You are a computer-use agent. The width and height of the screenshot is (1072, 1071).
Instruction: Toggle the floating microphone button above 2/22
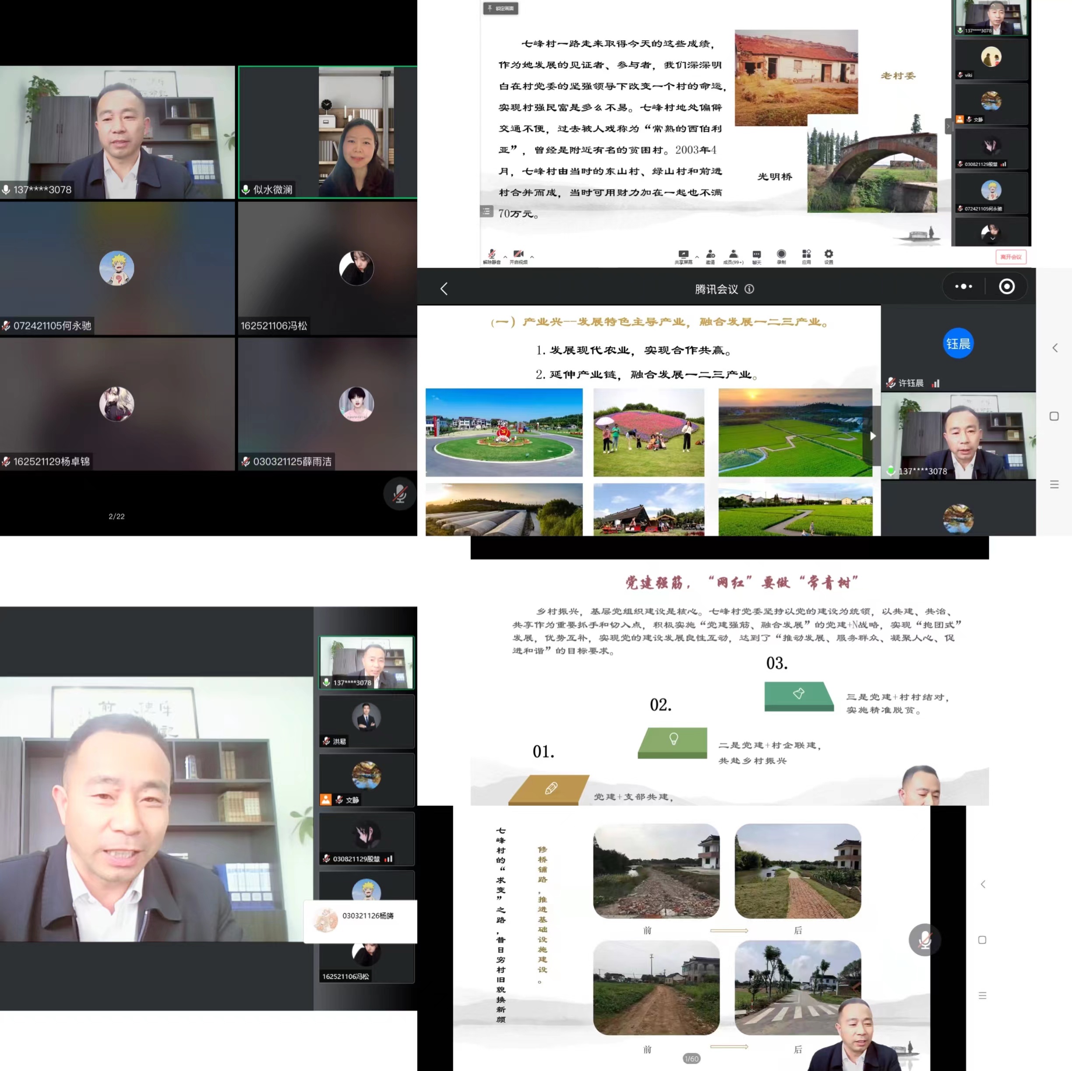coord(399,493)
